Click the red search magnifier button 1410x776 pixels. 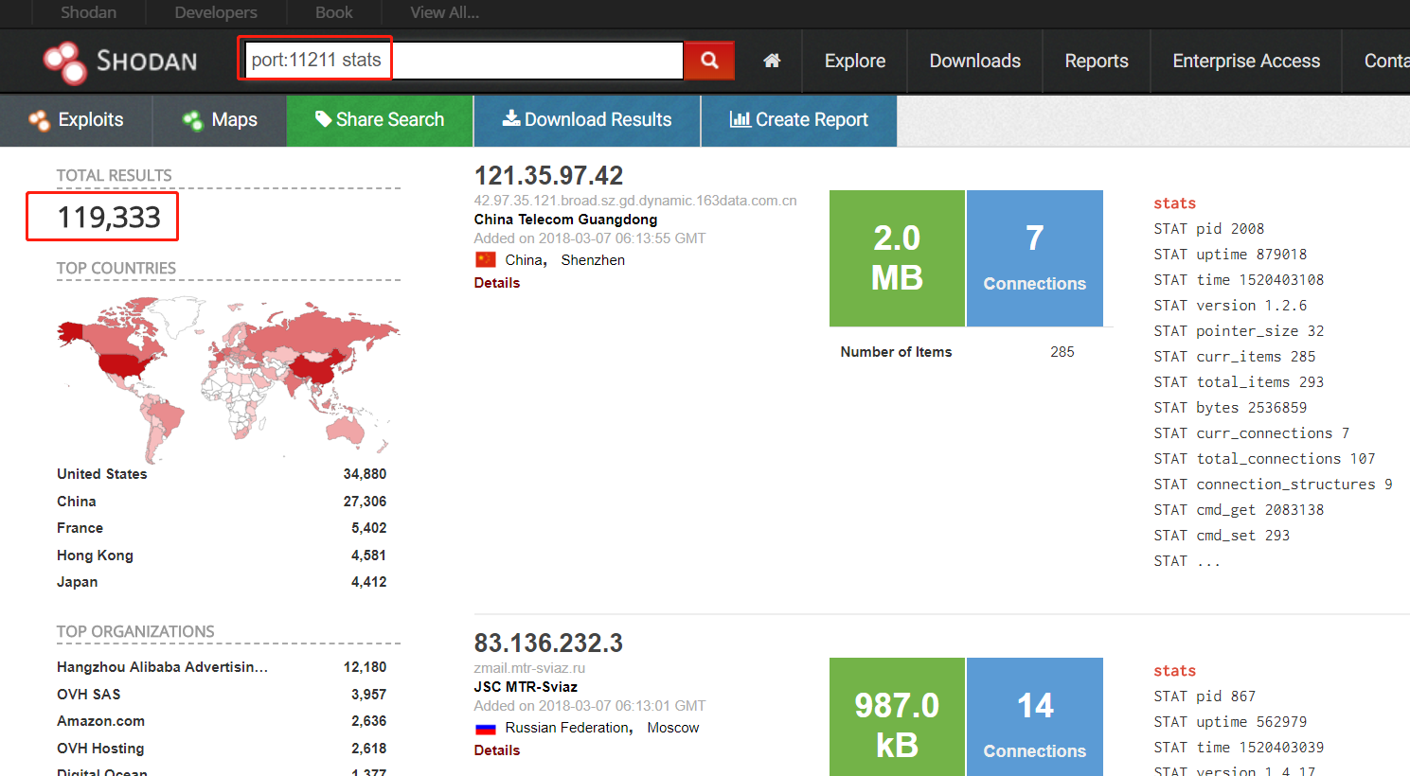tap(709, 61)
